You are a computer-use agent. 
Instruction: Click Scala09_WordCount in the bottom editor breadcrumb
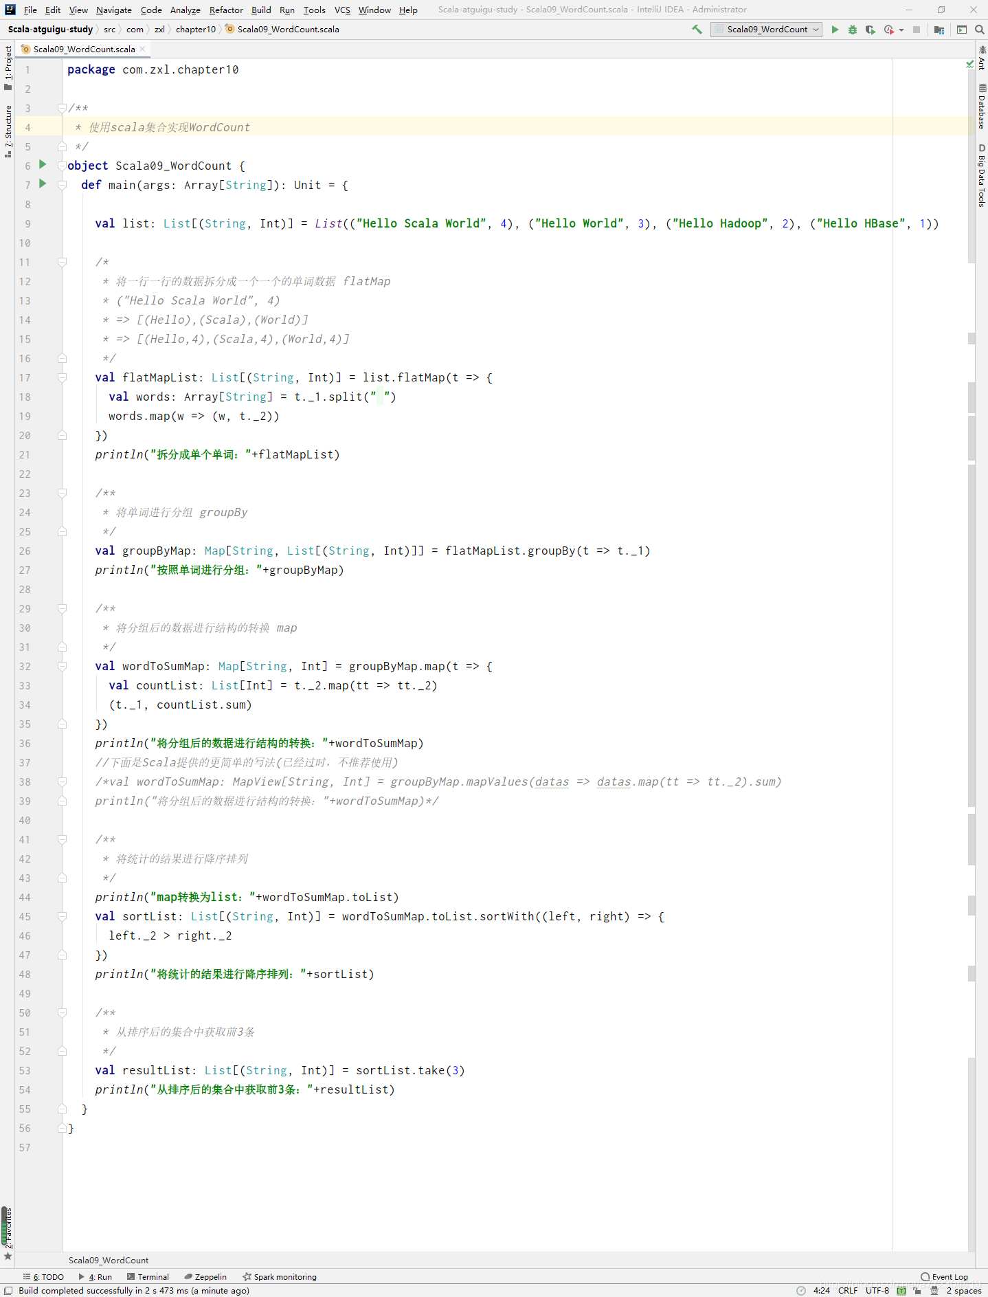(x=109, y=1260)
